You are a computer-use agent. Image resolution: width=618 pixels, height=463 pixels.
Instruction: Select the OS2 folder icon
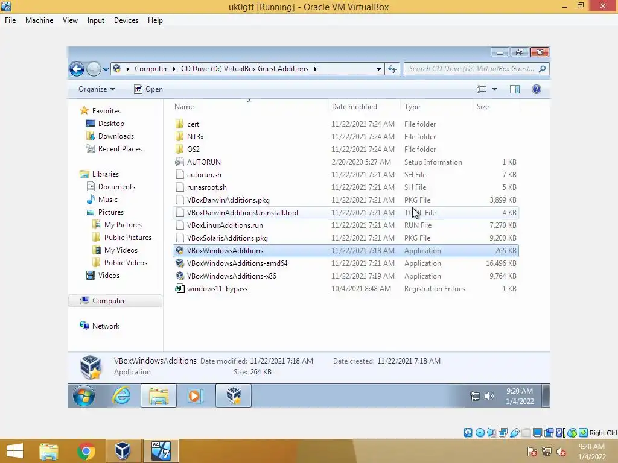coord(180,150)
